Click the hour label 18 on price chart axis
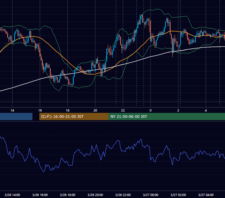This screenshot has width=225, height=198. [67, 111]
